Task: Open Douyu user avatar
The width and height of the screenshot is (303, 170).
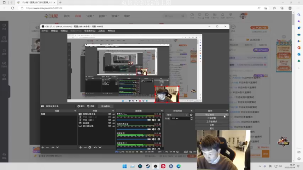Action: click(243, 16)
